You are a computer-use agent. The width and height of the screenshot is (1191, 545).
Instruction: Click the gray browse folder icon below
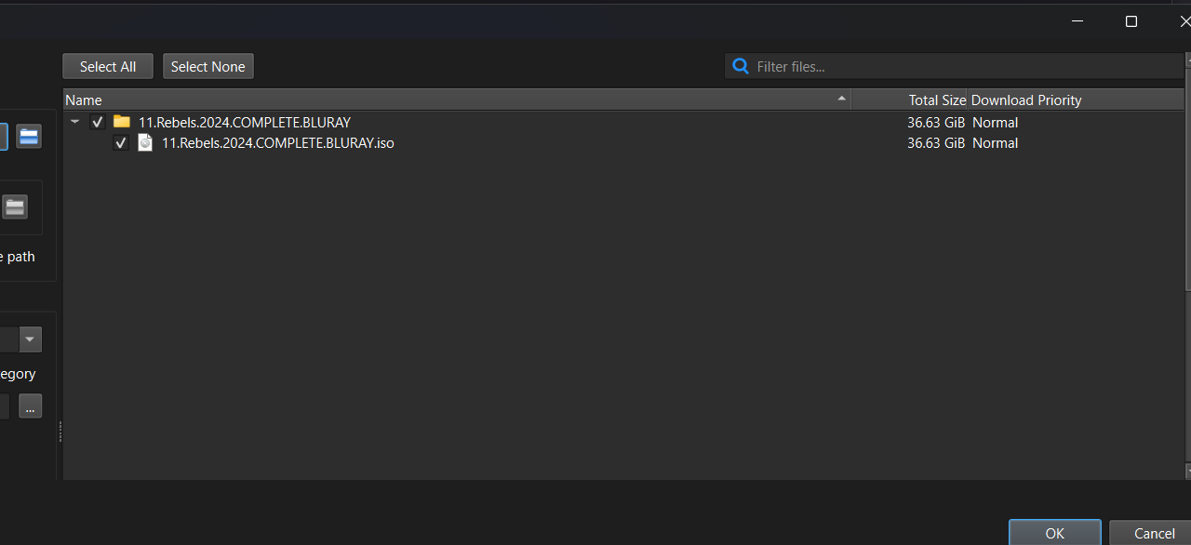point(14,207)
